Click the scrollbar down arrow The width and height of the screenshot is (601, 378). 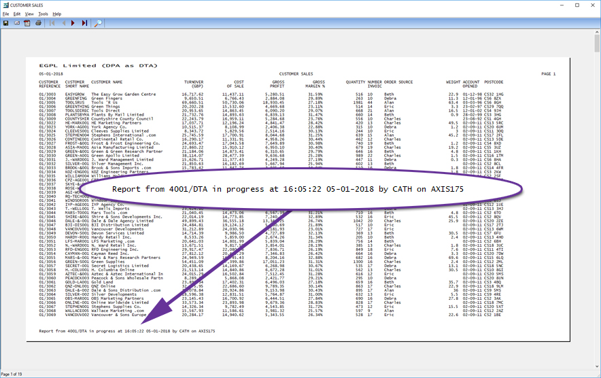tap(597, 366)
